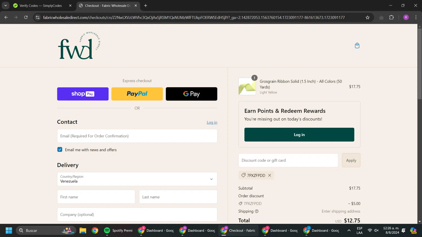Click the extension icon left of Extensions
Viewport: 422px width, 237px height.
[x=381, y=17]
